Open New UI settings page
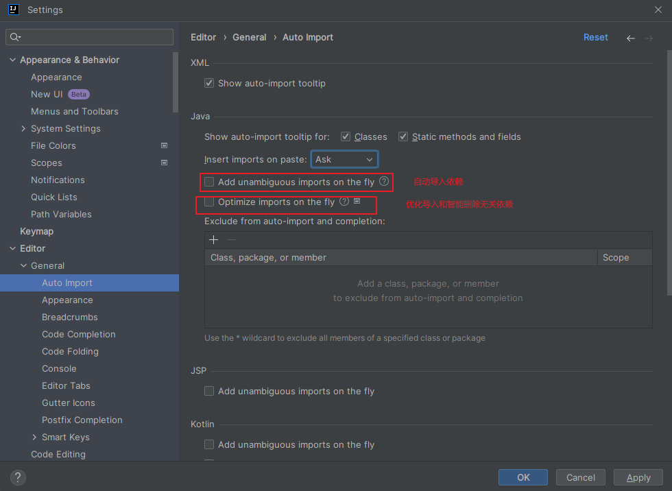Image resolution: width=672 pixels, height=491 pixels. [47, 94]
